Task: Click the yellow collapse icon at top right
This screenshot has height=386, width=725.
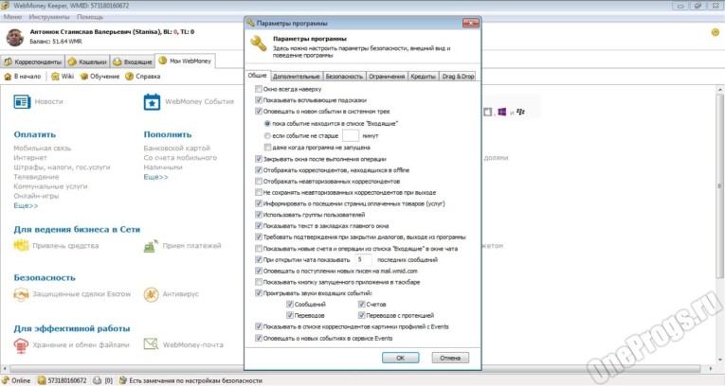Action: 716,32
